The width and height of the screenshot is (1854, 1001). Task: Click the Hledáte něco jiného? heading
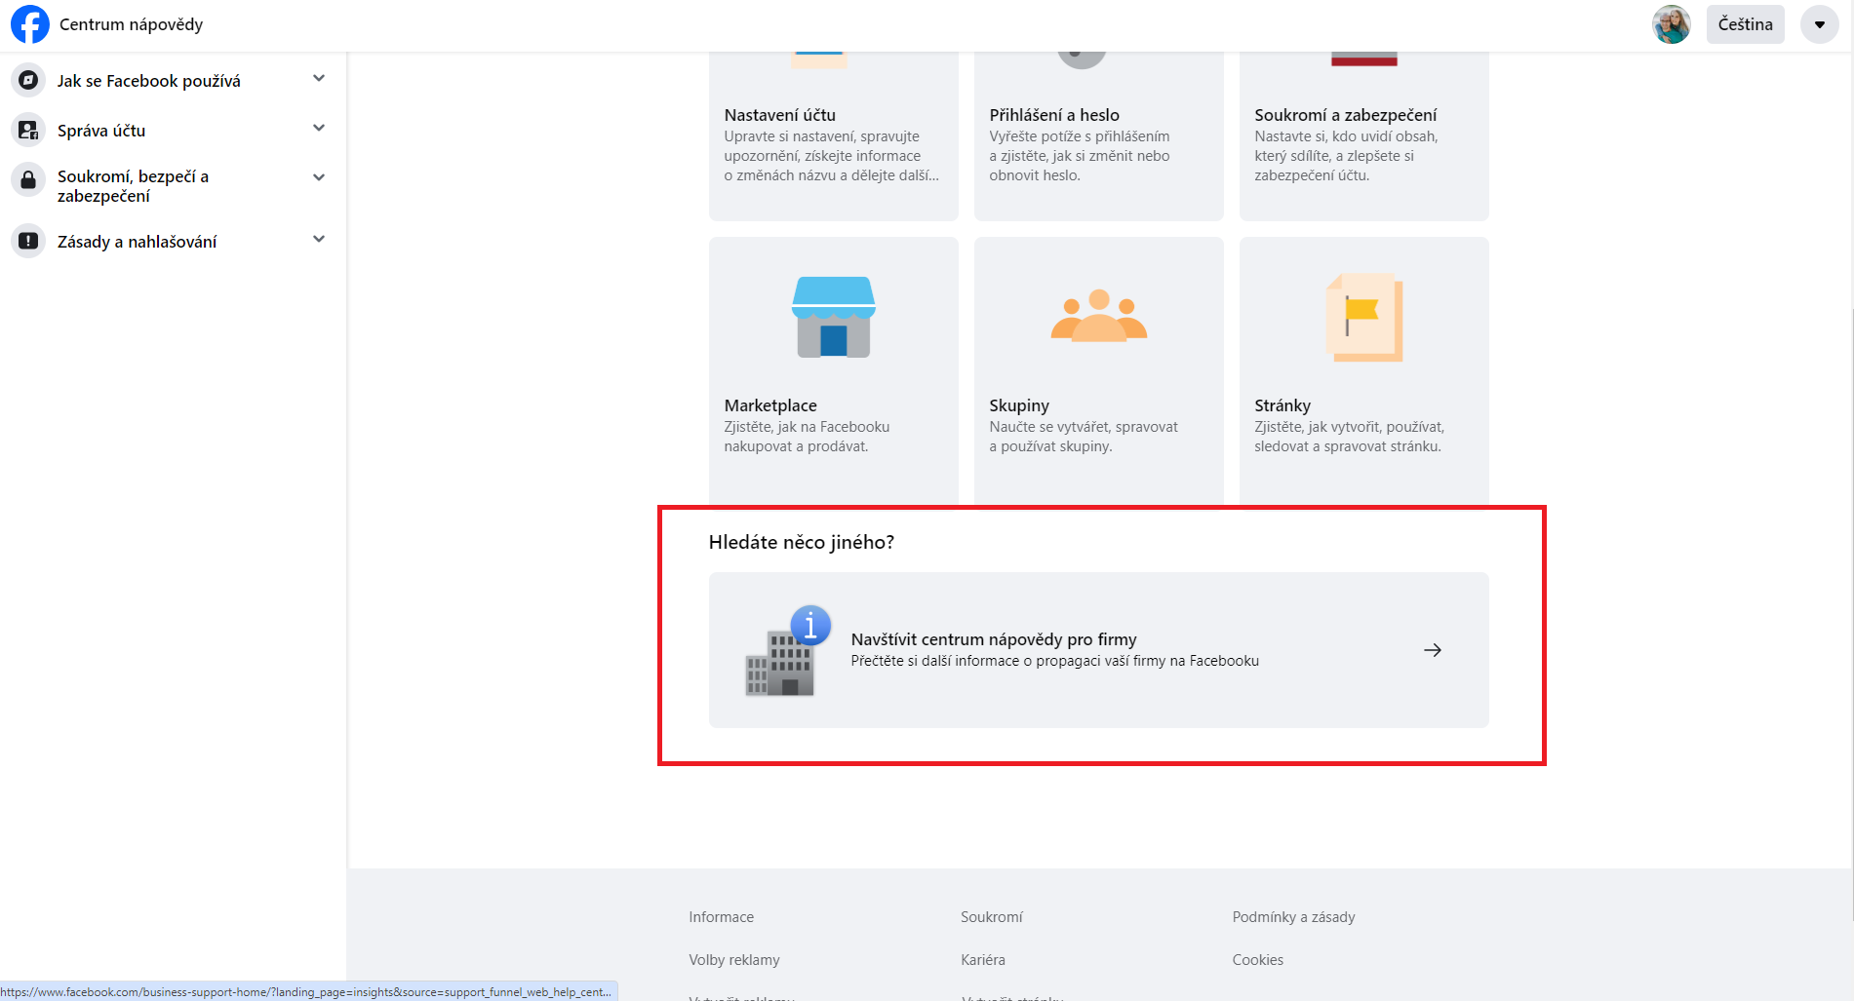[x=802, y=542]
